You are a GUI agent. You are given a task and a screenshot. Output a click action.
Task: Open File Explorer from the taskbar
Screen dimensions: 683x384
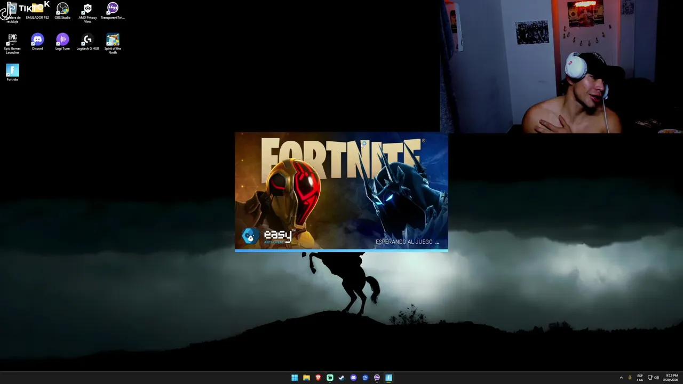point(306,378)
